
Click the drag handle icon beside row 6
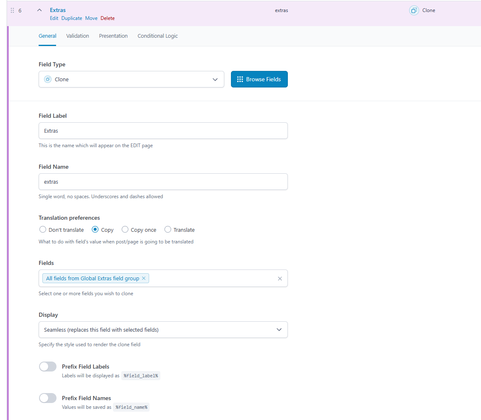(x=12, y=10)
